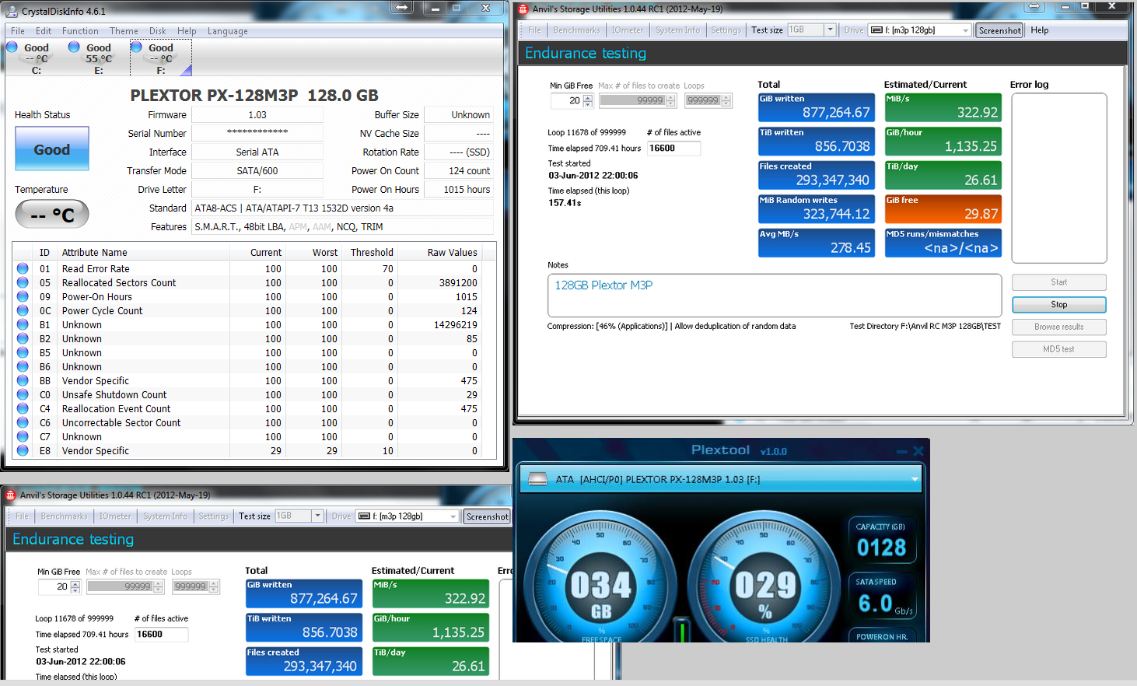Click the Error log box
This screenshot has height=686, width=1137.
[x=1059, y=179]
